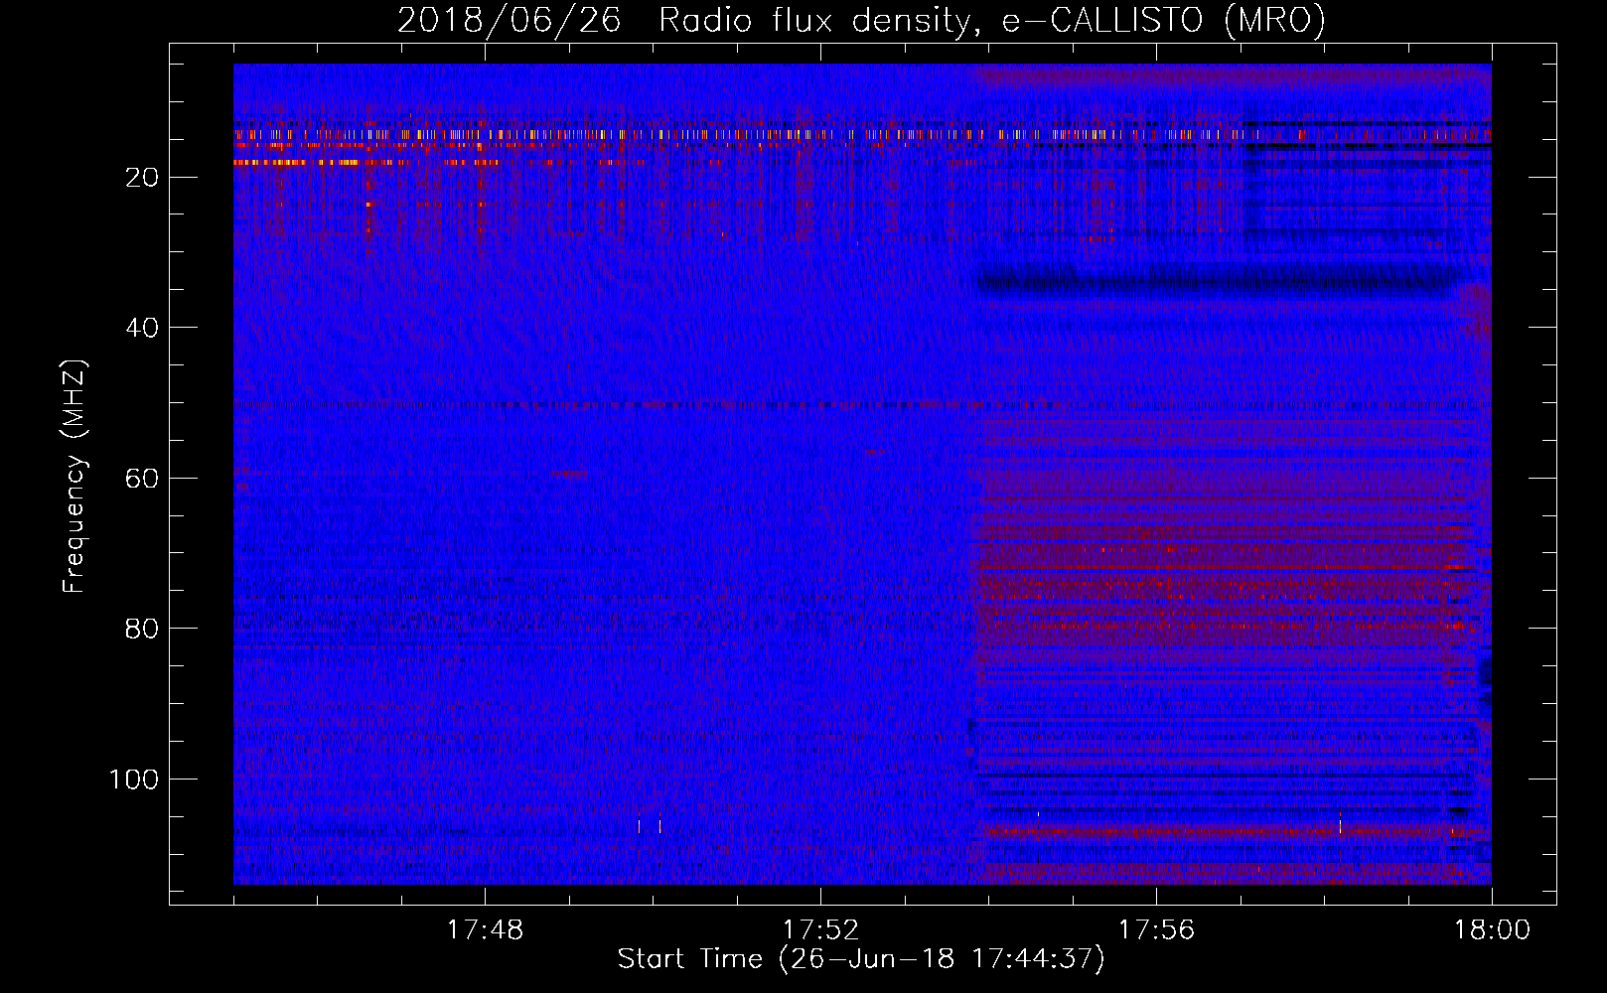Click the '60' frequency tick label
The image size is (1607, 993).
(x=143, y=479)
